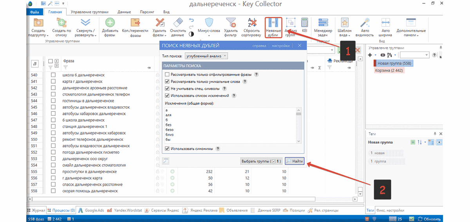The width and height of the screenshot is (470, 222).
Task: Click Выбрать группы button
Action: [261, 161]
